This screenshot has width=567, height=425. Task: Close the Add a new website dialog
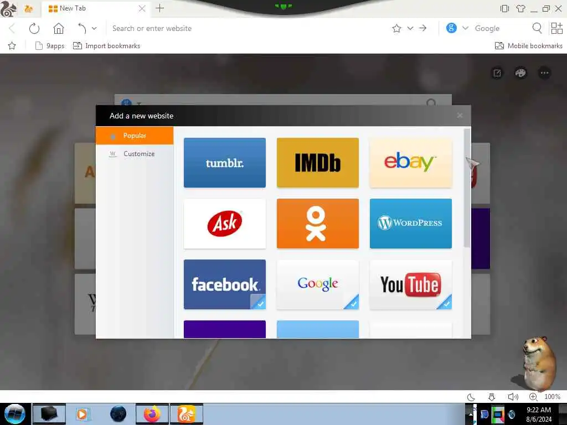460,115
